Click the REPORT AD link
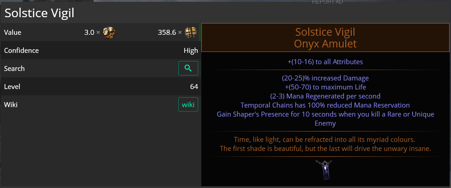451x188 pixels. click(x=327, y=2)
